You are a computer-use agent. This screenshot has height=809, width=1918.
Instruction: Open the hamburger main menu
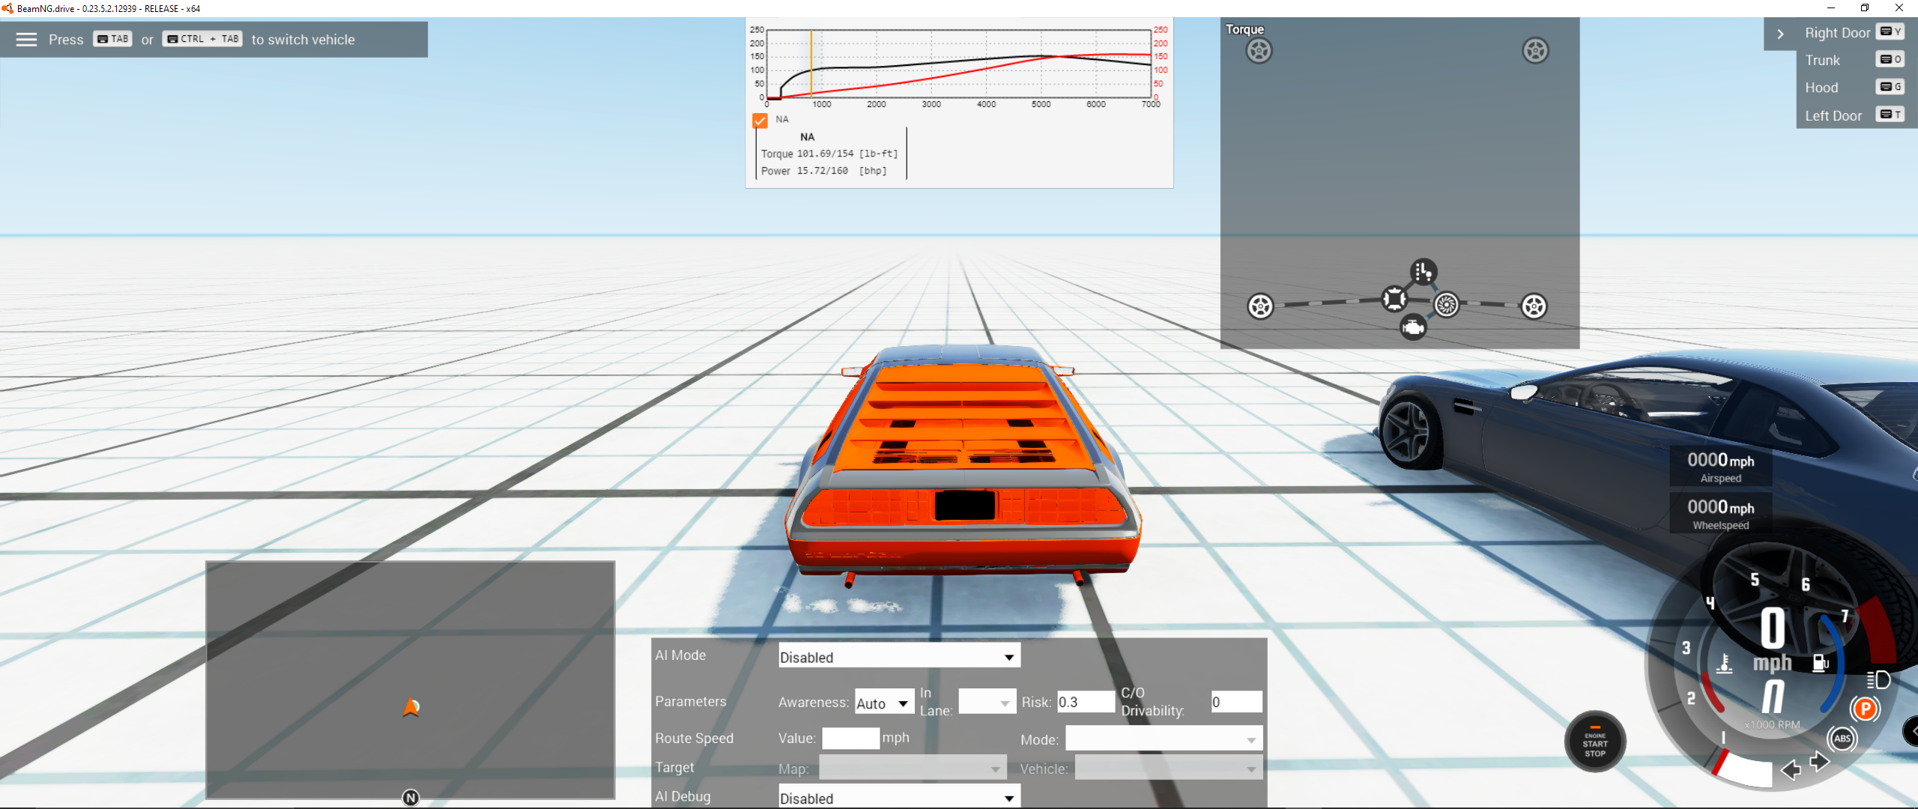[x=26, y=40]
